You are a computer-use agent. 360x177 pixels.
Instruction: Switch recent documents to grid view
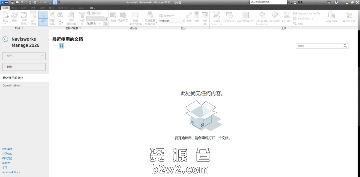click(61, 46)
